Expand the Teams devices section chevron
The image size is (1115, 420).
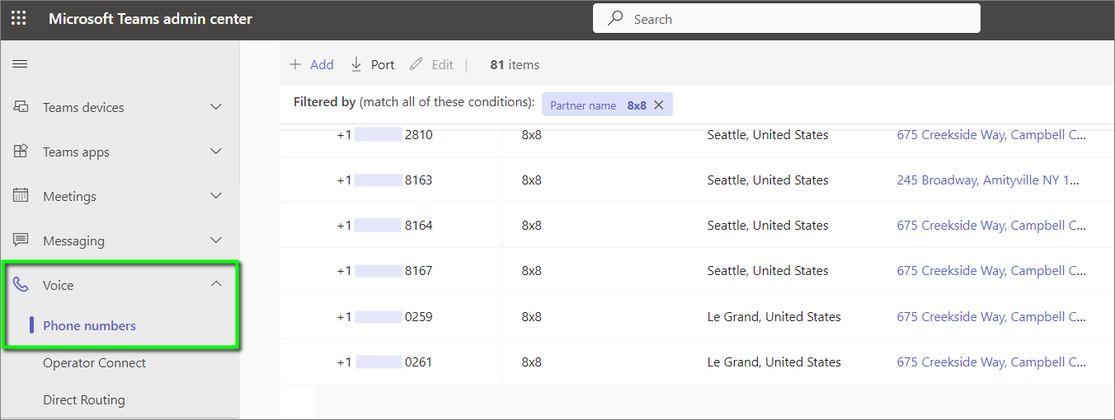coord(216,107)
